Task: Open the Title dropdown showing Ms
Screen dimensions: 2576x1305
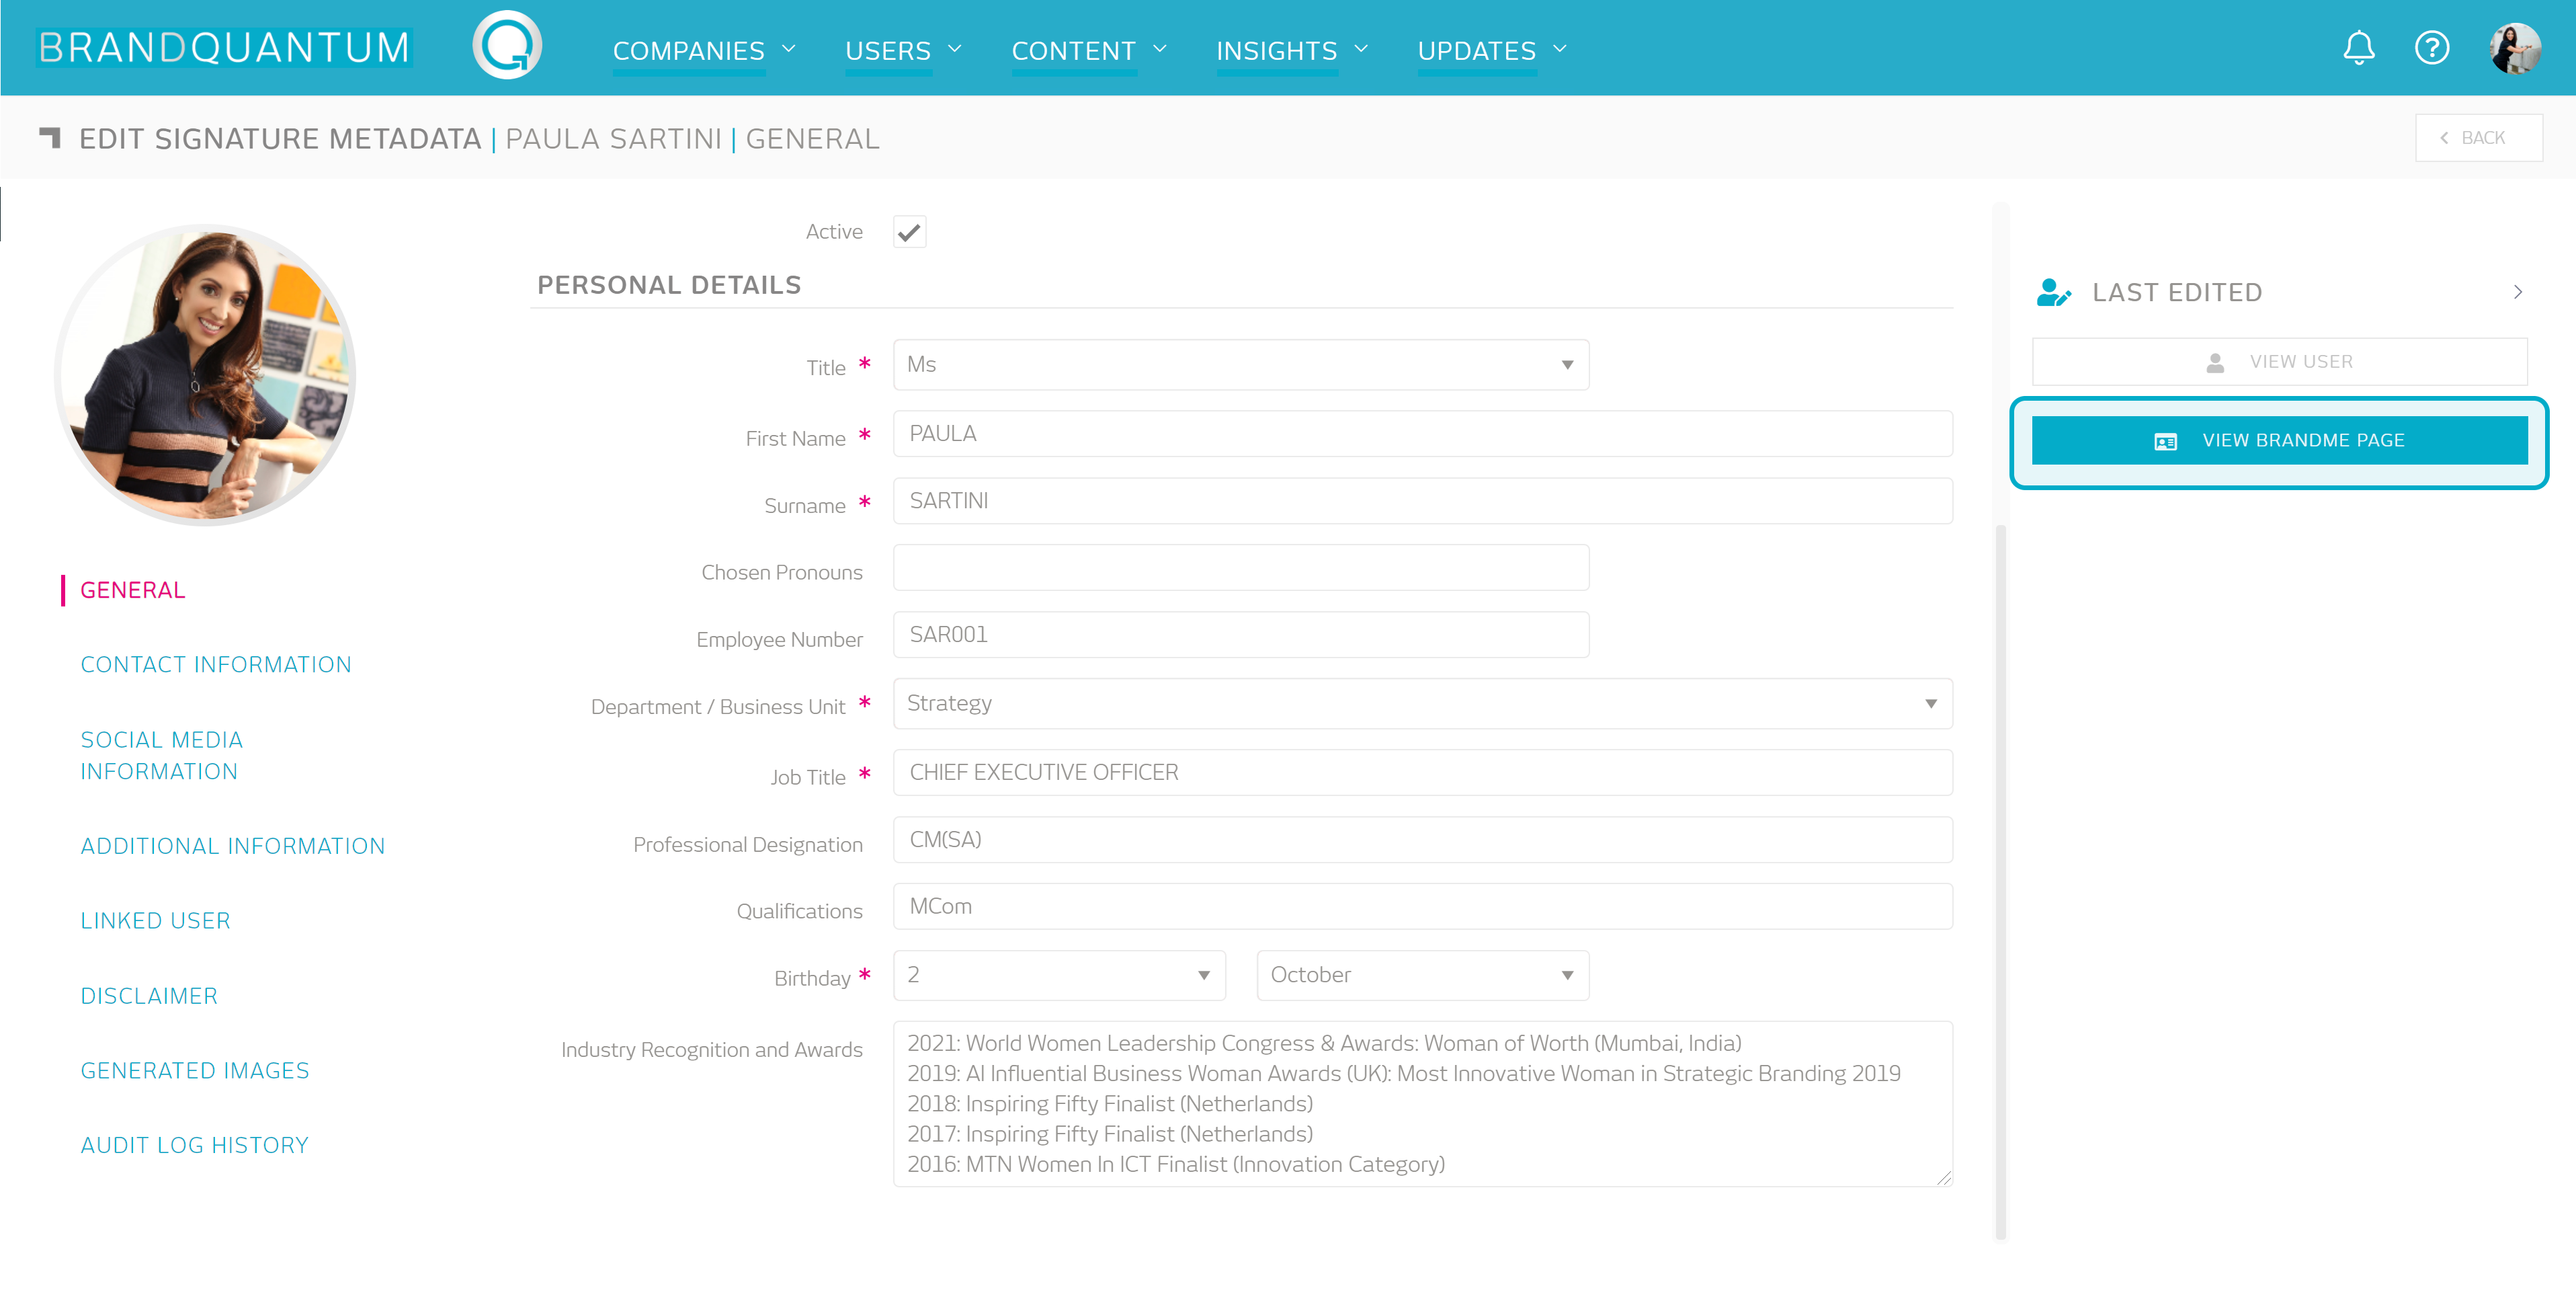Action: [x=1240, y=364]
